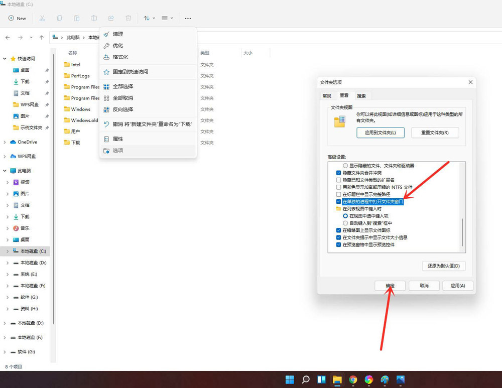Viewport: 502px width, 388px height.
Task: Click 还原为默认值(D) to restore defaults
Action: coord(443,266)
